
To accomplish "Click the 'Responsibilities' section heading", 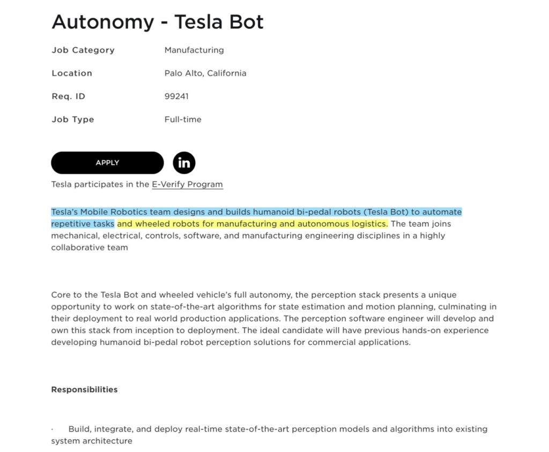I will pyautogui.click(x=84, y=389).
